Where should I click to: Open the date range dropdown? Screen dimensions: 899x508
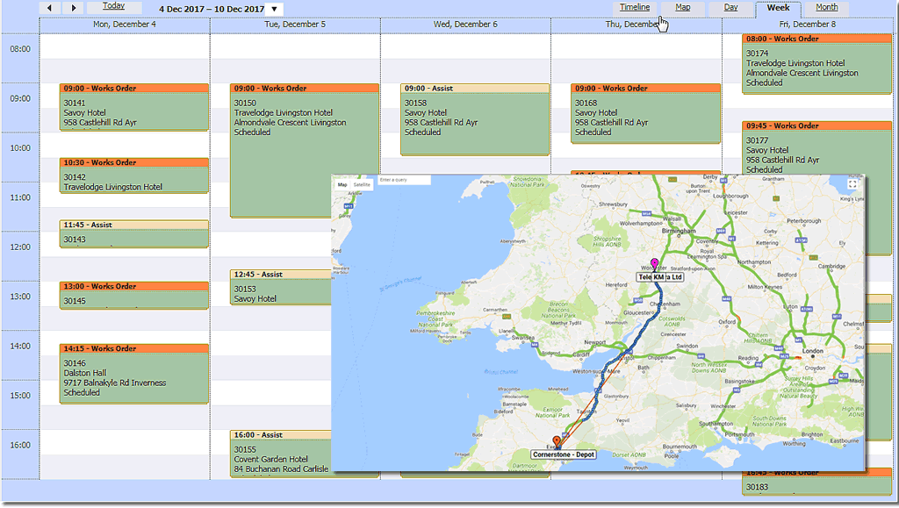click(273, 7)
